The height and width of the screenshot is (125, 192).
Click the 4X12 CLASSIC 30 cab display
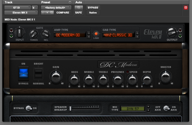point(118,35)
